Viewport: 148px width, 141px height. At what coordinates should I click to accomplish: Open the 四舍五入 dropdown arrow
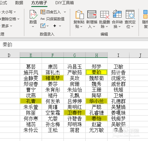coord(65,12)
